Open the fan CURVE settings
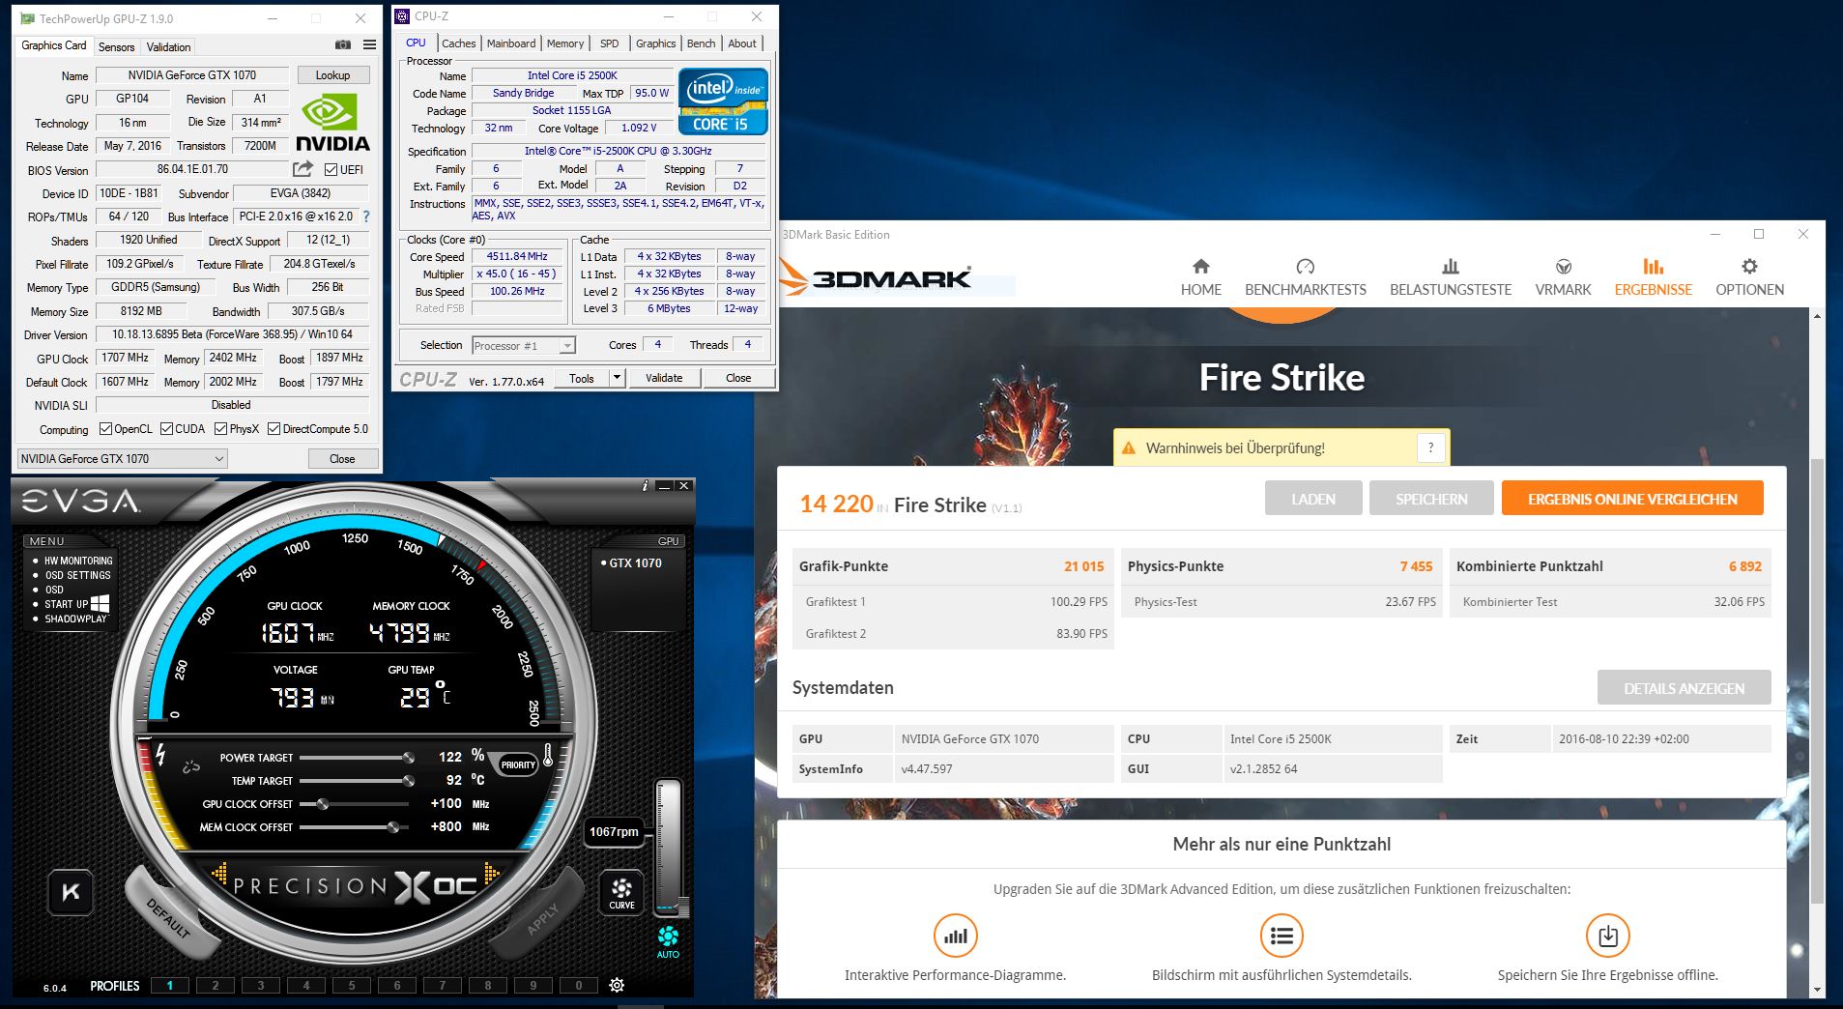 pos(621,892)
